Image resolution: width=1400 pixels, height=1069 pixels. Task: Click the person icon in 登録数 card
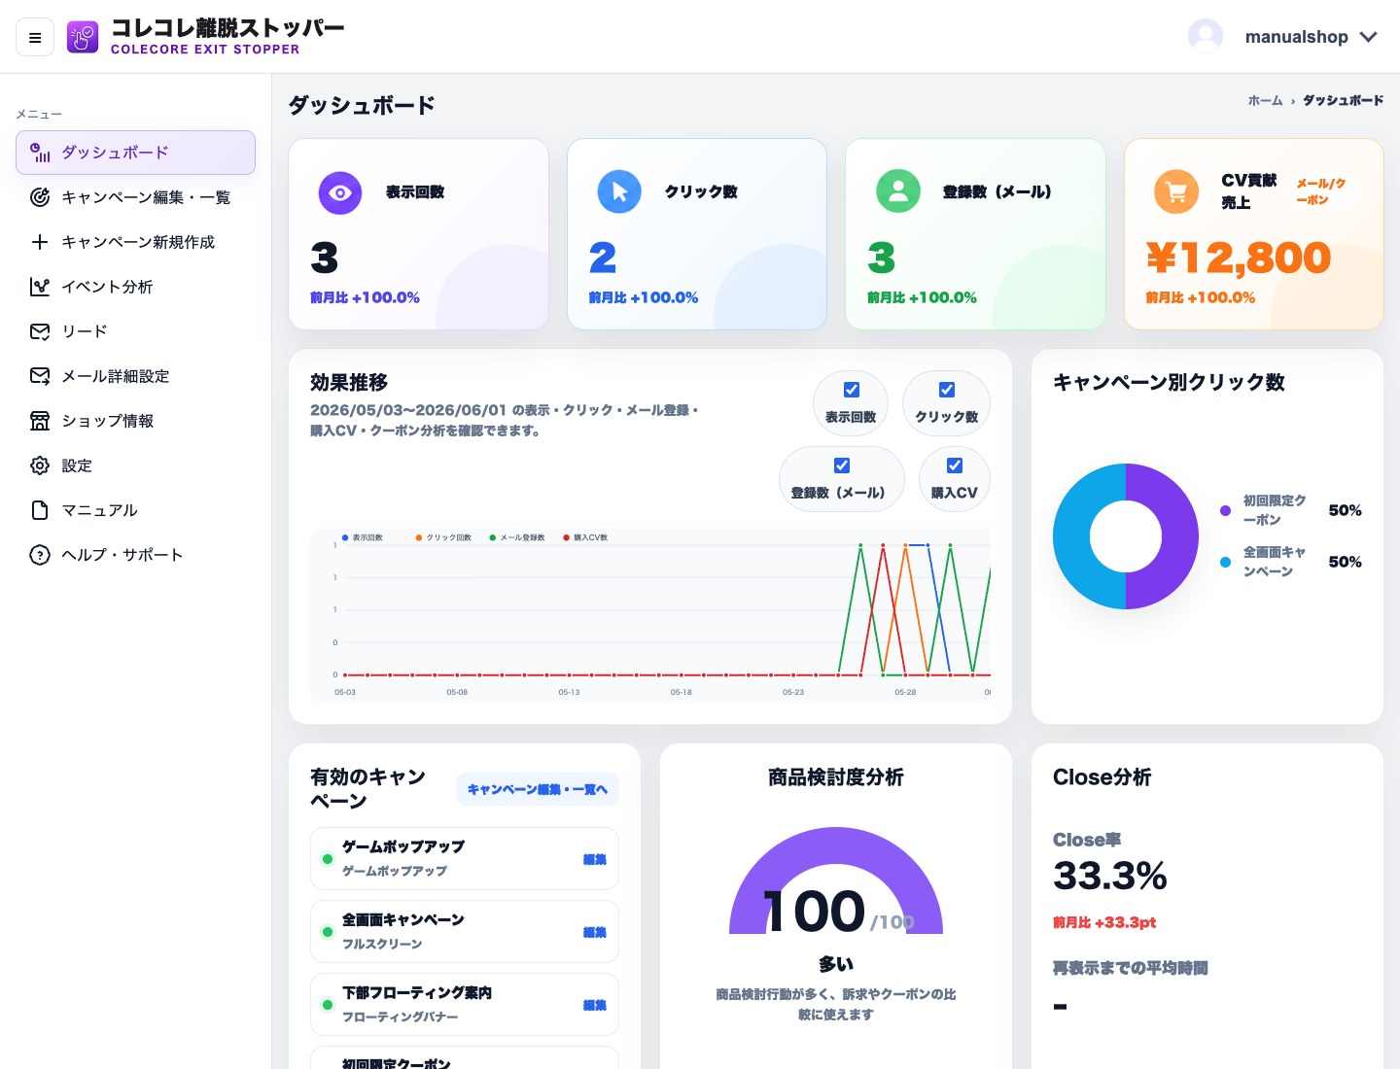898,191
